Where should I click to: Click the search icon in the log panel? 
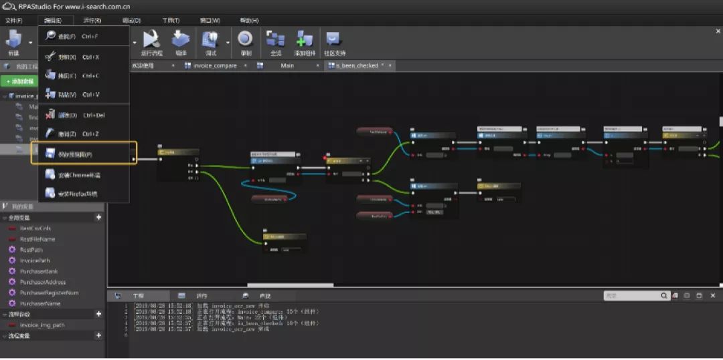(663, 296)
